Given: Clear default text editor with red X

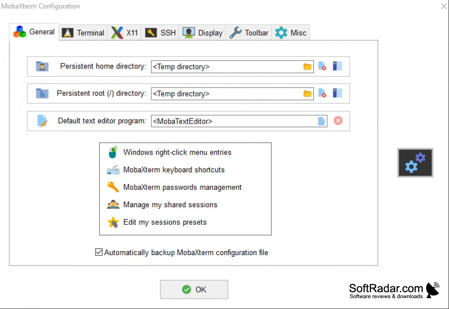Looking at the screenshot, I should pyautogui.click(x=338, y=121).
